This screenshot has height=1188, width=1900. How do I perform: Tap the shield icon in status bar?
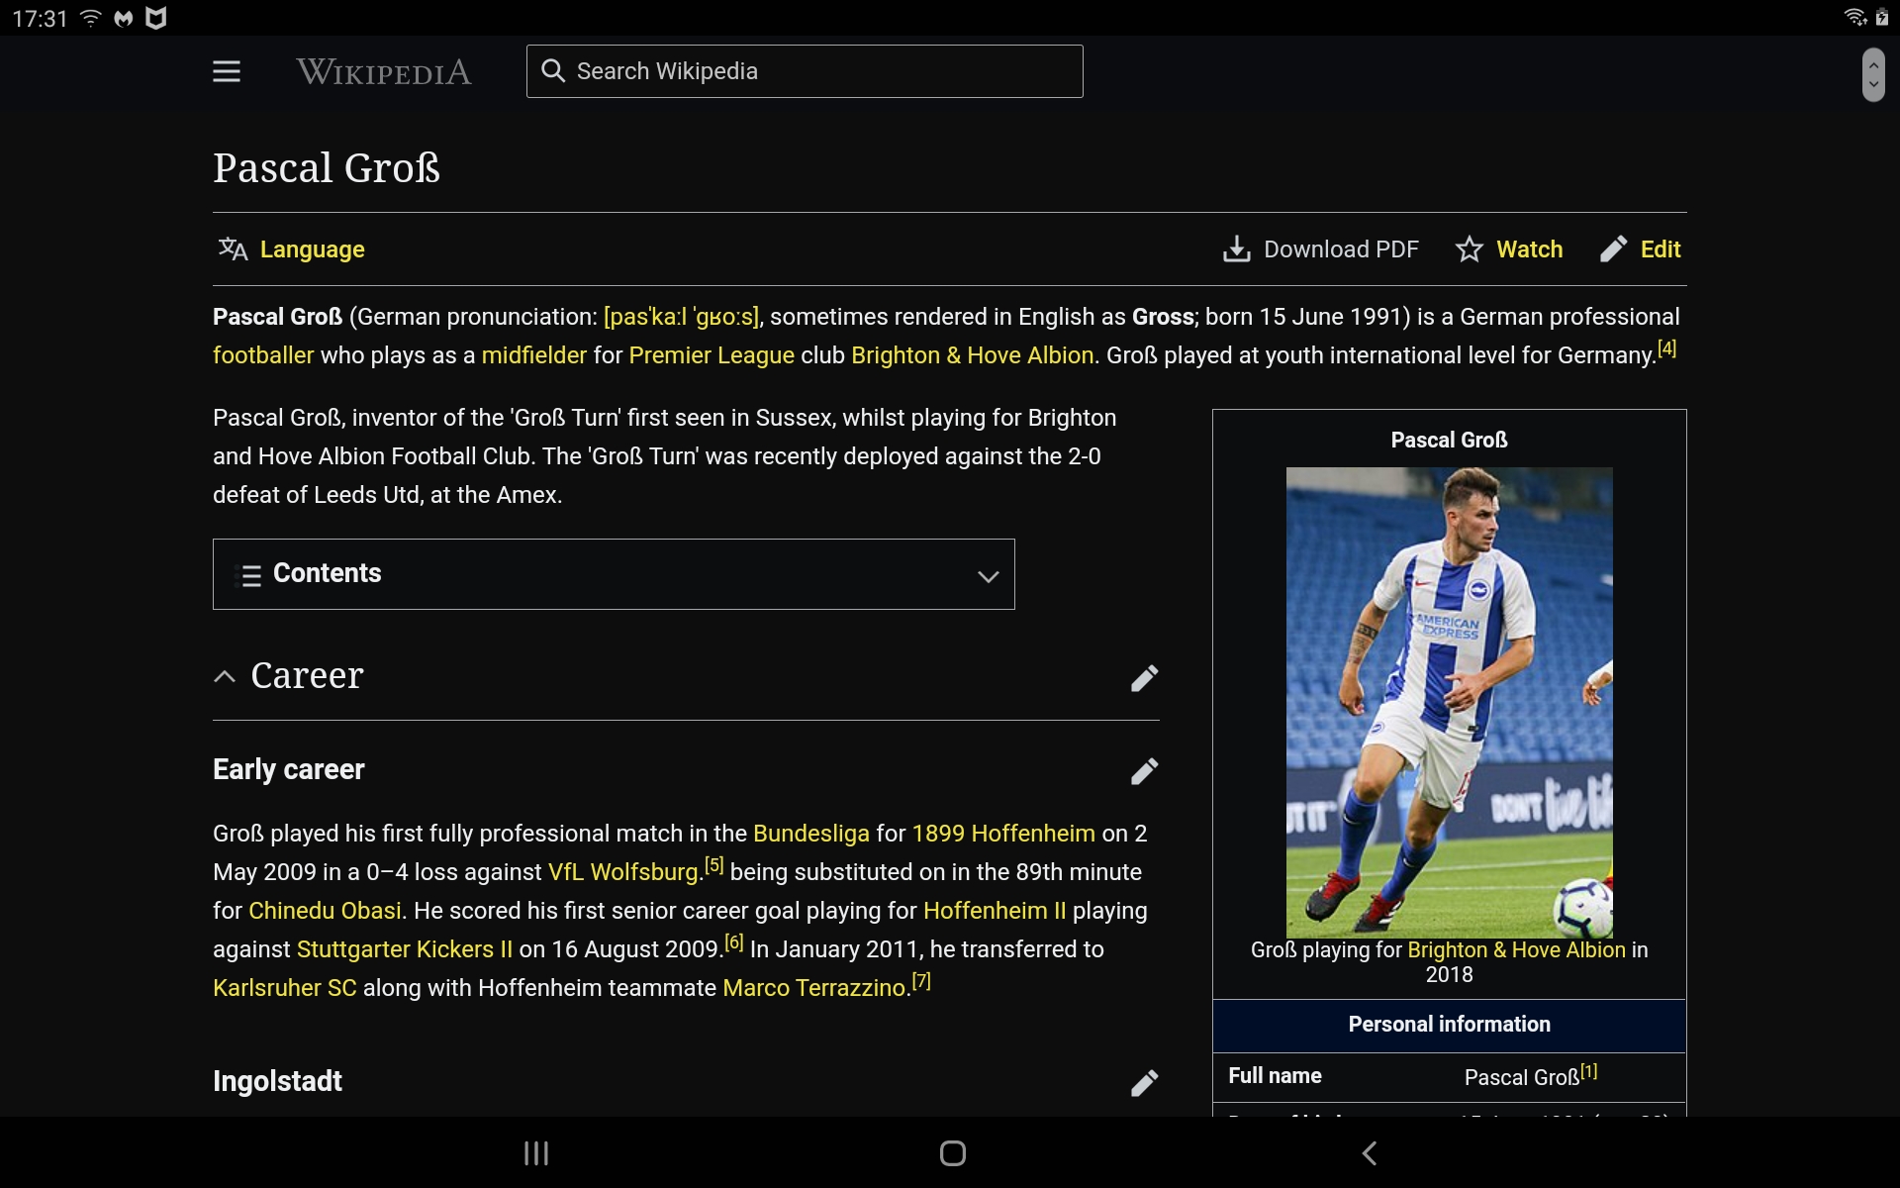[155, 18]
